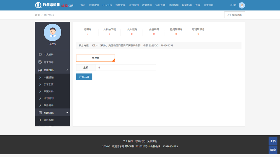Image resolution: width=280 pixels, height=157 pixels.
Task: Click the 开始充值 button
Action: tap(84, 77)
